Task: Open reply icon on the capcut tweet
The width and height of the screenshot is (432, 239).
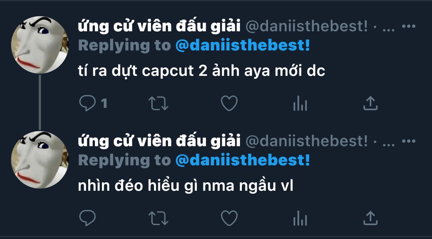Action: click(x=88, y=103)
